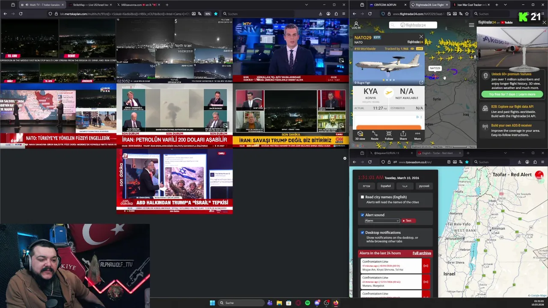Image resolution: width=548 pixels, height=308 pixels.
Task: Click NATO29 label on the radar map
Action: click(x=435, y=68)
